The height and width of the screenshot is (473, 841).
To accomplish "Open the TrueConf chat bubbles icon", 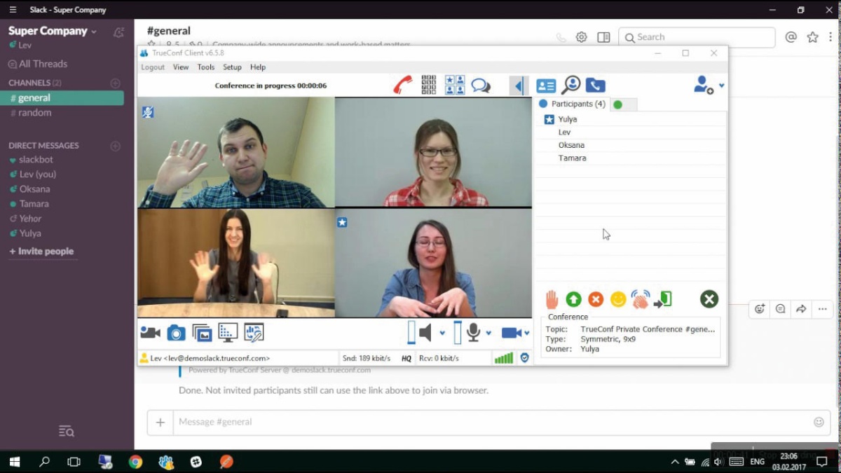I will click(x=481, y=85).
